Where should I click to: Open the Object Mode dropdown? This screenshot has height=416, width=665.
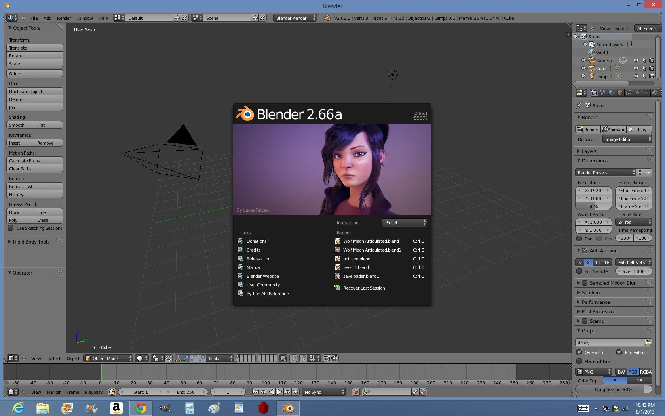click(108, 358)
